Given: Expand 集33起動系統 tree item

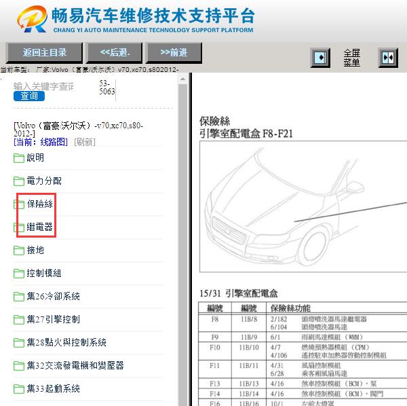Looking at the screenshot, I should click(x=53, y=388).
